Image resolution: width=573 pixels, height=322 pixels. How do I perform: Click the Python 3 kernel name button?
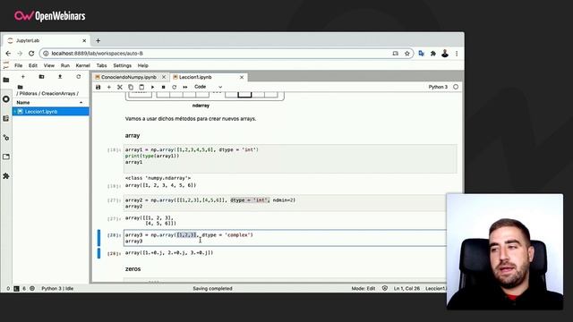click(x=438, y=87)
